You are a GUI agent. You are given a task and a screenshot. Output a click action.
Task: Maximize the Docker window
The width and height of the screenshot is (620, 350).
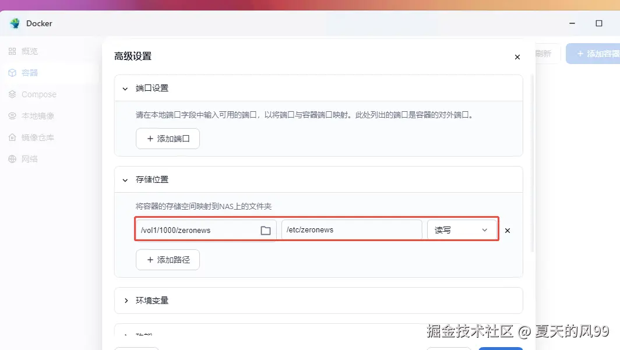tap(599, 23)
